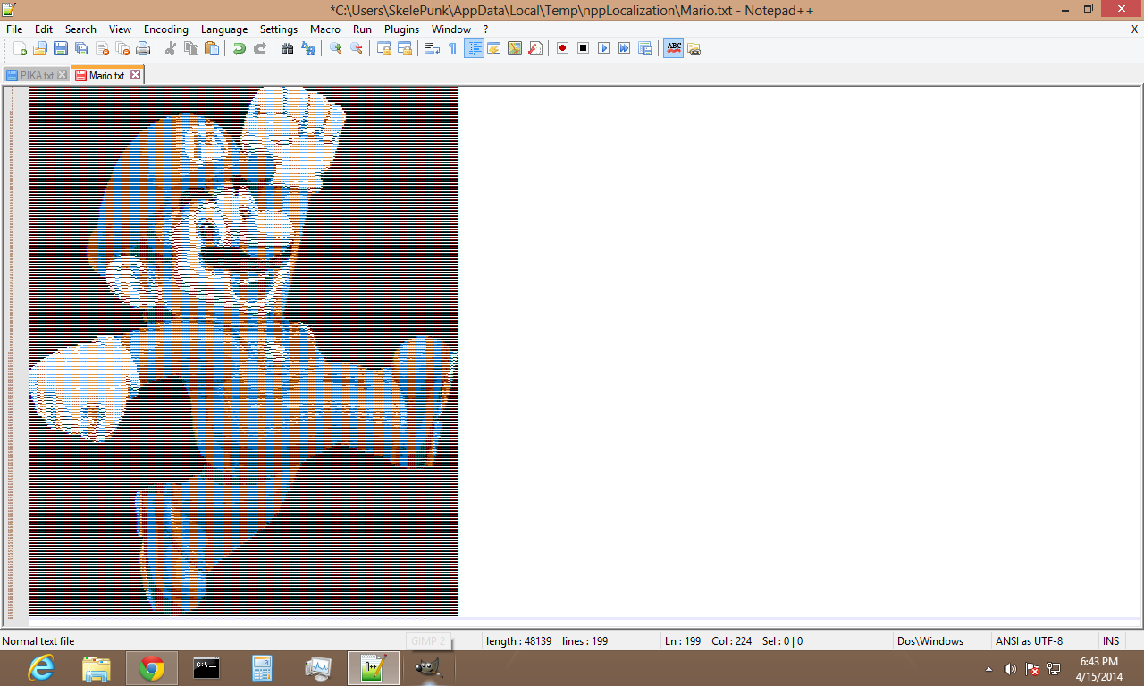Open the Encoding menu
Viewport: 1144px width, 686px height.
[166, 29]
